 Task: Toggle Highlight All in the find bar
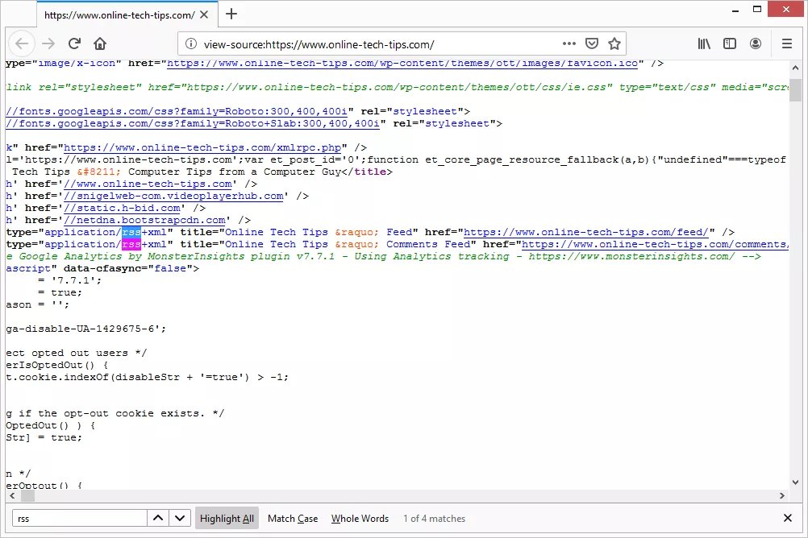pyautogui.click(x=227, y=519)
